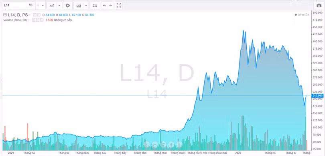Screen dimensions: 325x156
Task: Undo the last chart action
Action: click(104, 5)
